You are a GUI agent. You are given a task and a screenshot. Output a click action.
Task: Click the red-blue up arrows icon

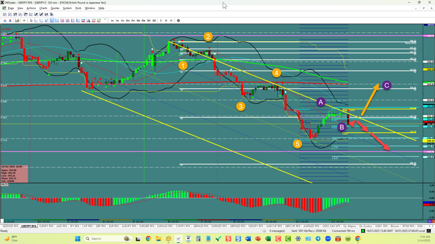[10, 20]
